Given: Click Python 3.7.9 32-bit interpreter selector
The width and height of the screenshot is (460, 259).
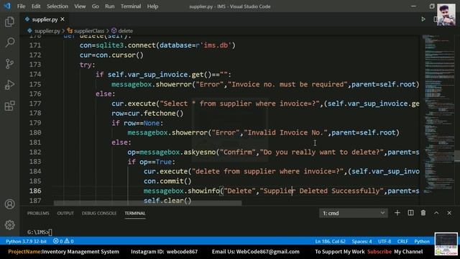Looking at the screenshot, I should pyautogui.click(x=27, y=241).
